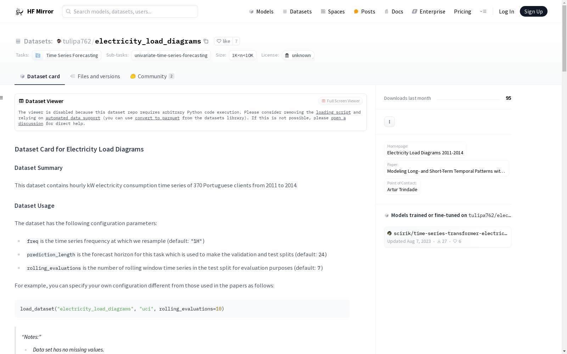This screenshot has height=354, width=567.
Task: Click the Sign Up button
Action: (533, 11)
